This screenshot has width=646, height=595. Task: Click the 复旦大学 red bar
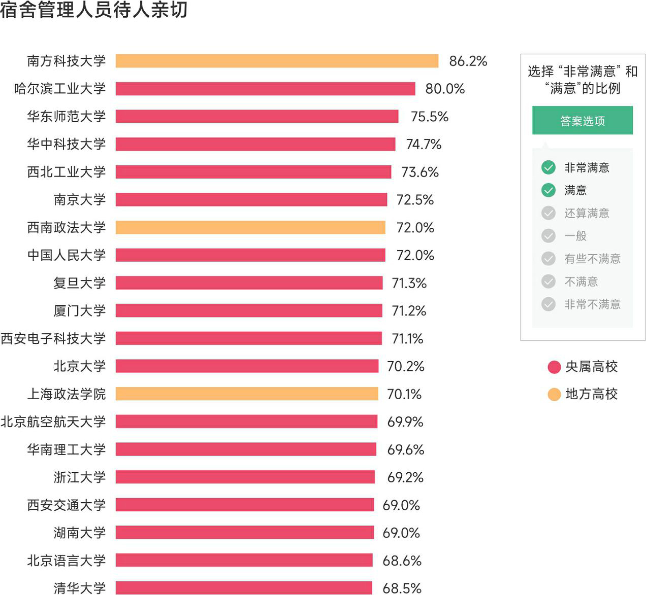(249, 283)
